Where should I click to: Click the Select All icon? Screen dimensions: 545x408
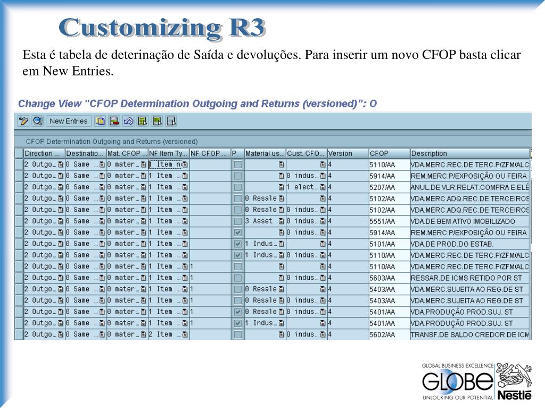(143, 121)
